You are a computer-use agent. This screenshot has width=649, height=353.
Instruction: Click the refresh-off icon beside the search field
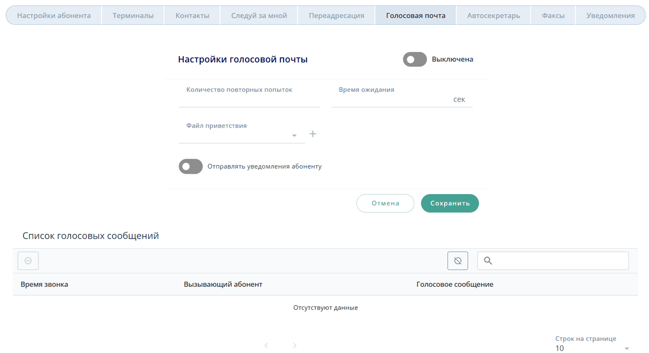pyautogui.click(x=457, y=261)
